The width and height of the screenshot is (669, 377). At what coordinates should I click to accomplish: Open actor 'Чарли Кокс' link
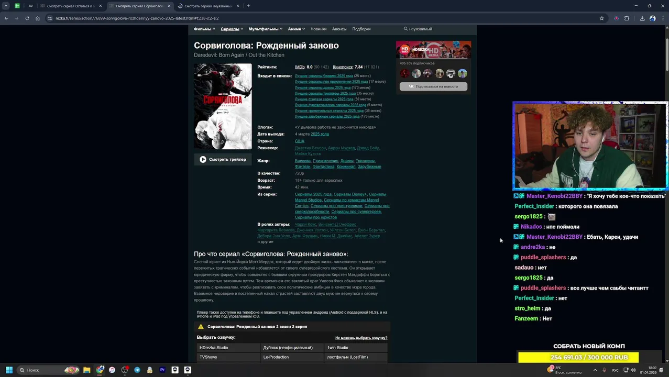coord(305,225)
